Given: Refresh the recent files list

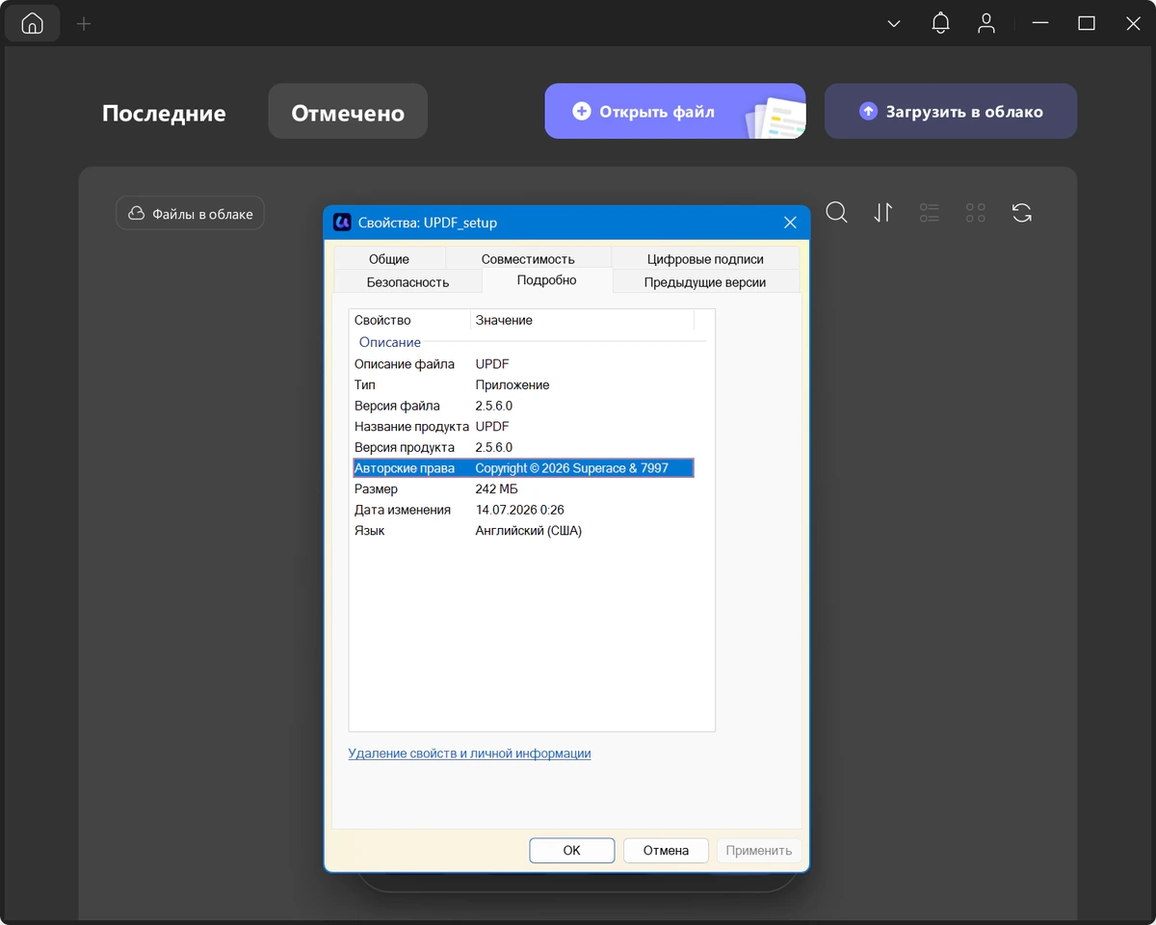Looking at the screenshot, I should click(1022, 212).
